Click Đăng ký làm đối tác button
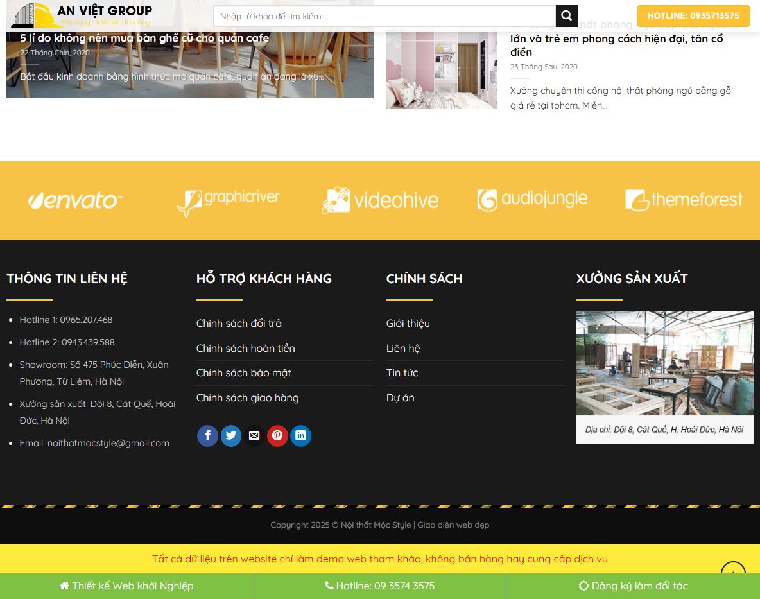Screen dimensions: 760x599 coord(633,586)
